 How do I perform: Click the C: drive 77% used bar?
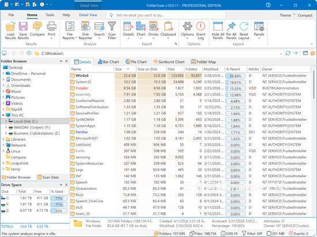click(59, 198)
